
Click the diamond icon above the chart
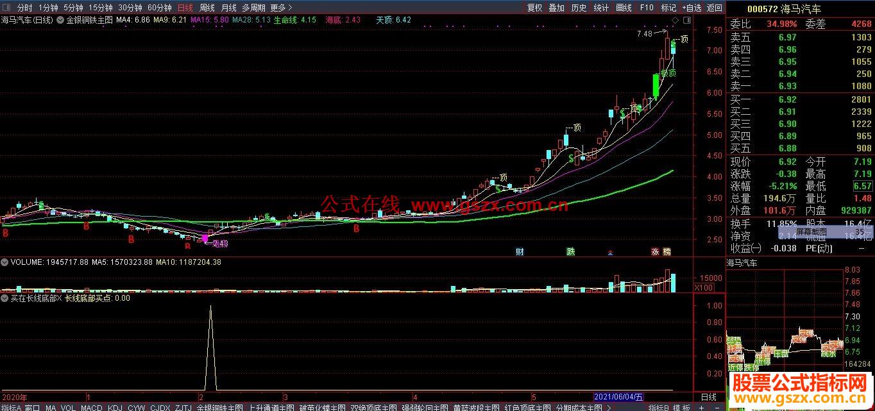tap(675, 21)
